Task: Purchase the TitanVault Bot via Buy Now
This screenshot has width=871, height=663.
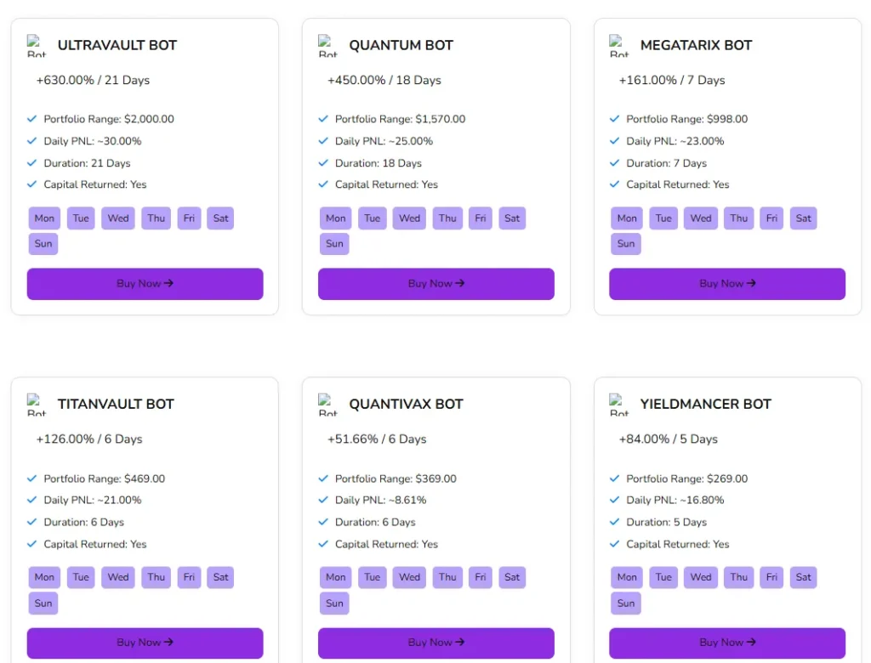Action: tap(145, 643)
